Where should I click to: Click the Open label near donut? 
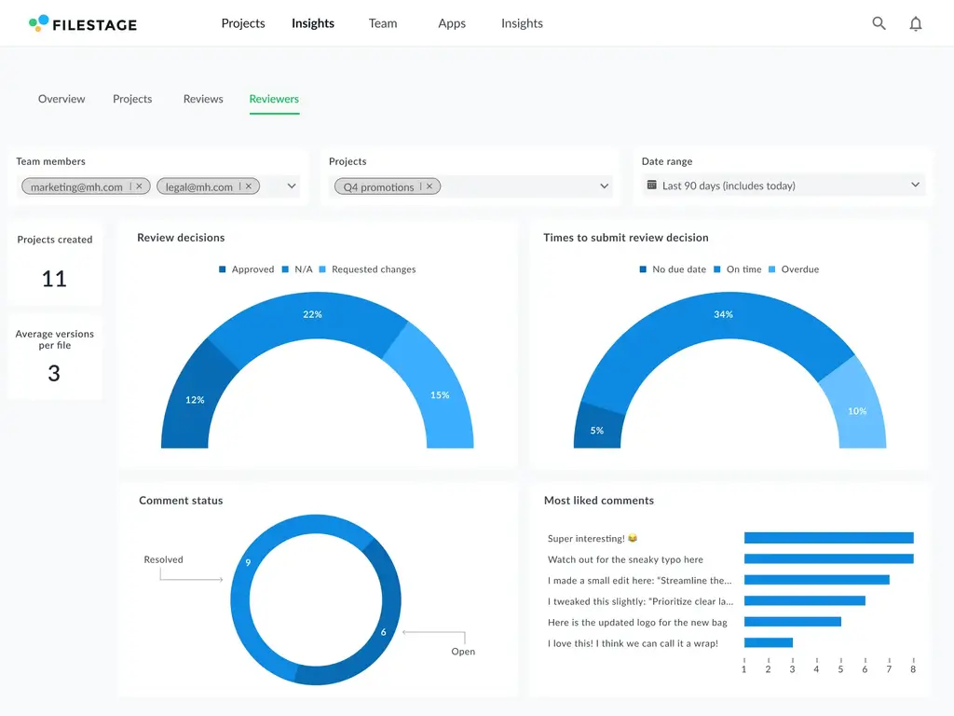click(x=463, y=652)
